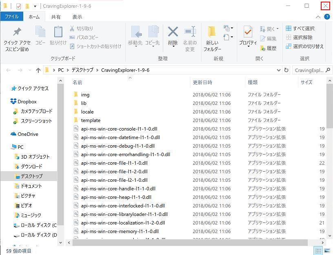Select api-ms-win-core-console-l1-1-0.dll file

[119, 129]
